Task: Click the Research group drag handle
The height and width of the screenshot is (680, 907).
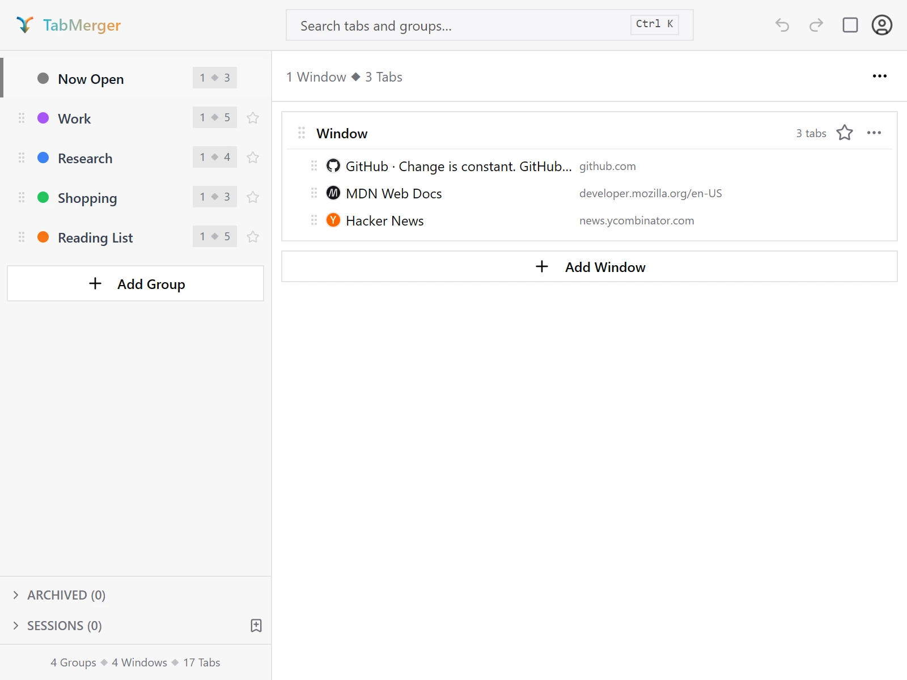Action: tap(22, 158)
